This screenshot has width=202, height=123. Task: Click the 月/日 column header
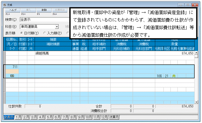tap(12, 44)
